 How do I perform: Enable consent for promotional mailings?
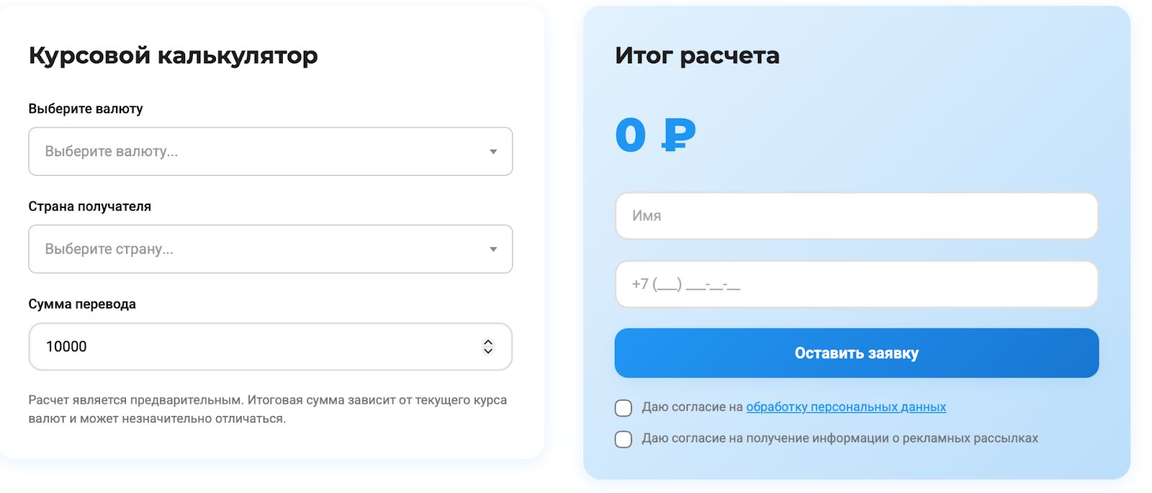tap(623, 439)
